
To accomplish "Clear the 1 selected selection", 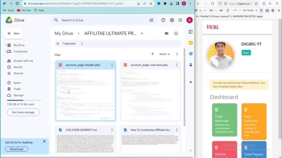I will pyautogui.click(x=58, y=43).
